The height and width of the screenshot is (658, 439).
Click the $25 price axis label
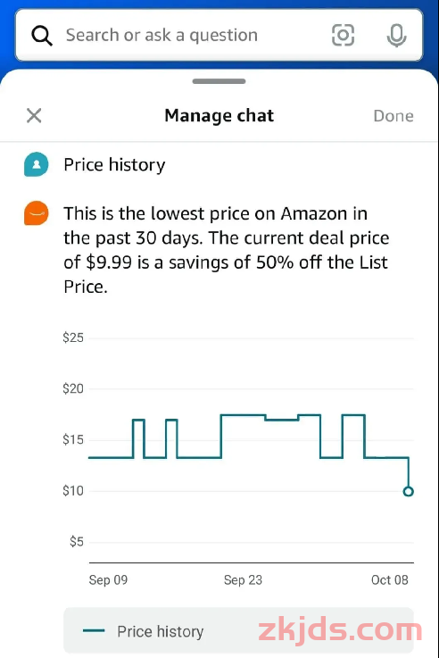coord(73,337)
